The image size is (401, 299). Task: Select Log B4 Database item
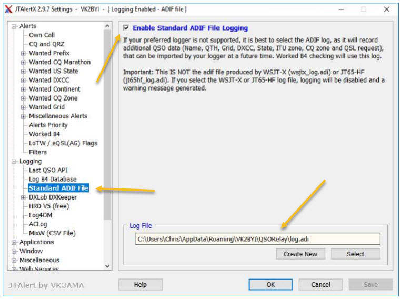pyautogui.click(x=53, y=179)
